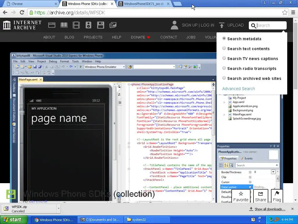Select Search TV news captions option
Image resolution: width=298 pixels, height=224 pixels.
pos(224,58)
